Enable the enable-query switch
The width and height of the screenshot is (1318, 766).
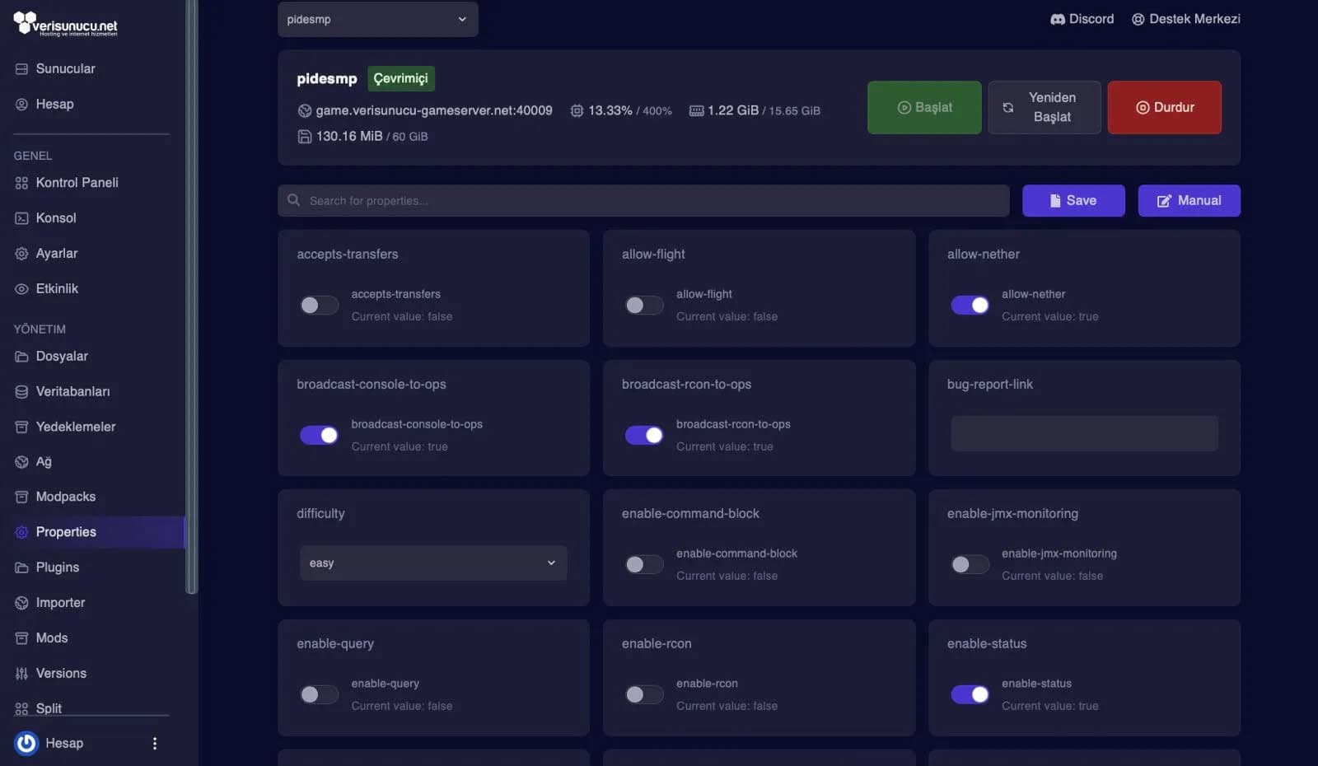[320, 694]
